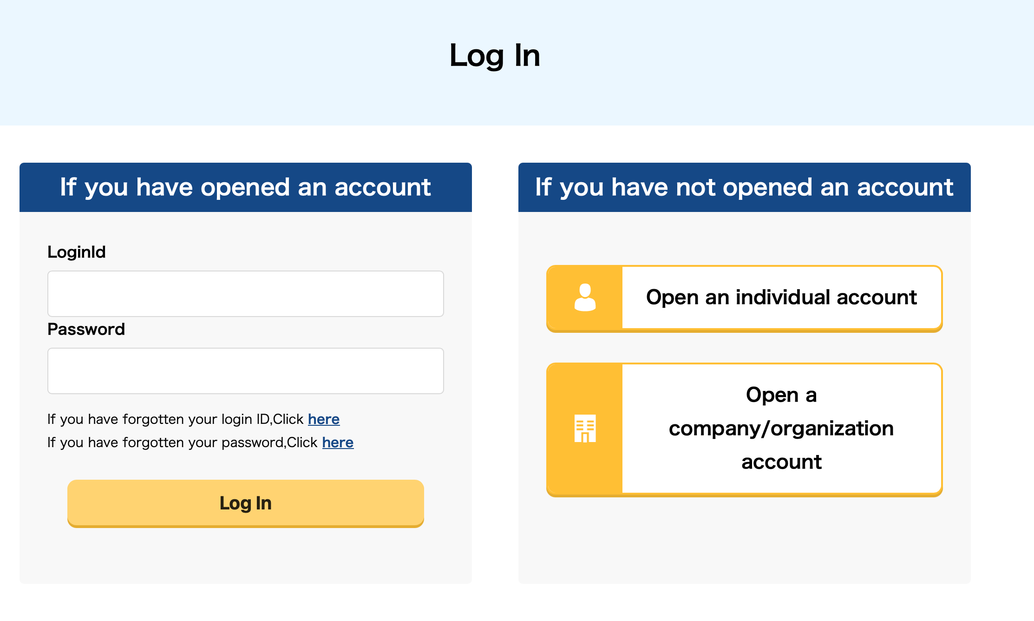
Task: Focus the Password input field
Action: click(x=245, y=371)
